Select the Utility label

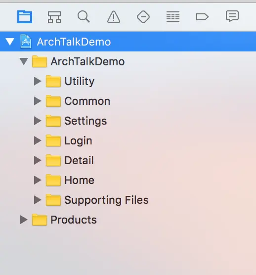pos(80,82)
